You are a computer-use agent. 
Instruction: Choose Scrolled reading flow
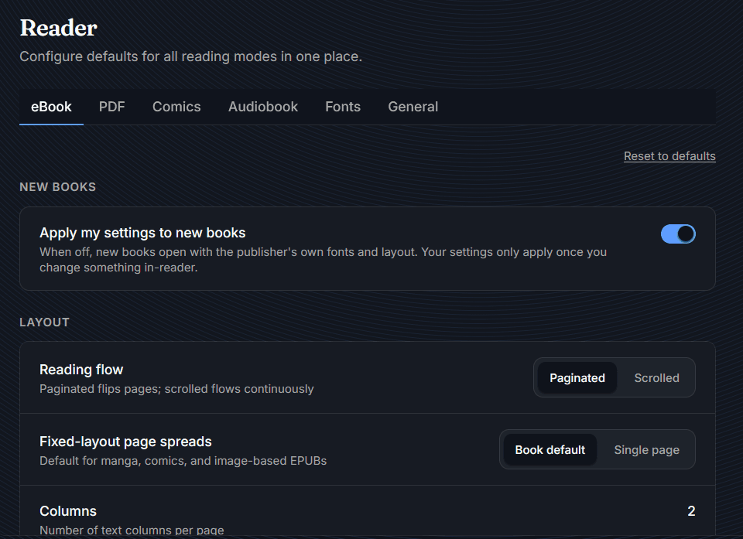tap(656, 378)
